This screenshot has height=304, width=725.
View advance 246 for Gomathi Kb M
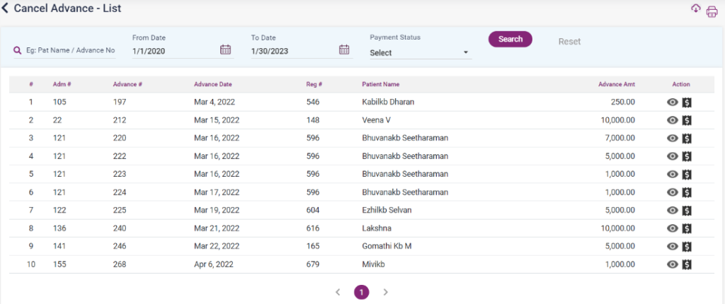click(x=673, y=247)
